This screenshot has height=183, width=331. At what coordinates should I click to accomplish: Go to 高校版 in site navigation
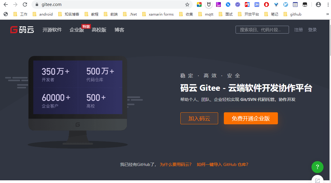click(99, 30)
